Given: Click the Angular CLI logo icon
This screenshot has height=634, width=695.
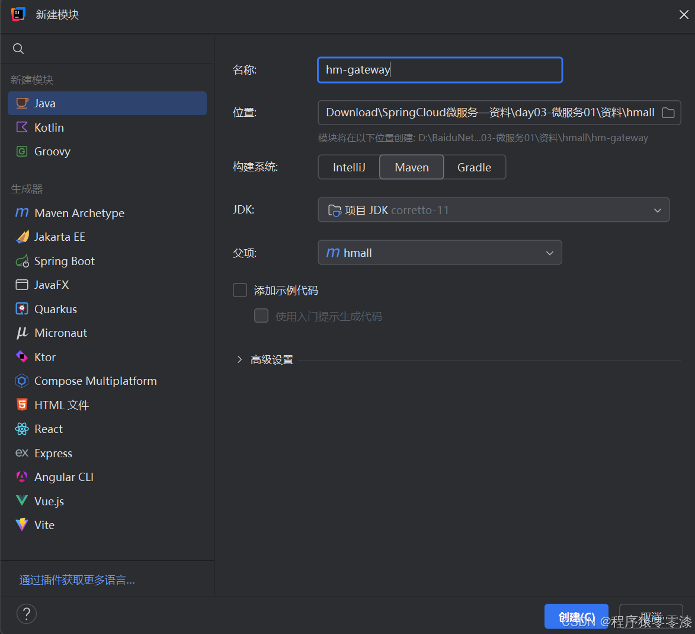Looking at the screenshot, I should click(22, 477).
